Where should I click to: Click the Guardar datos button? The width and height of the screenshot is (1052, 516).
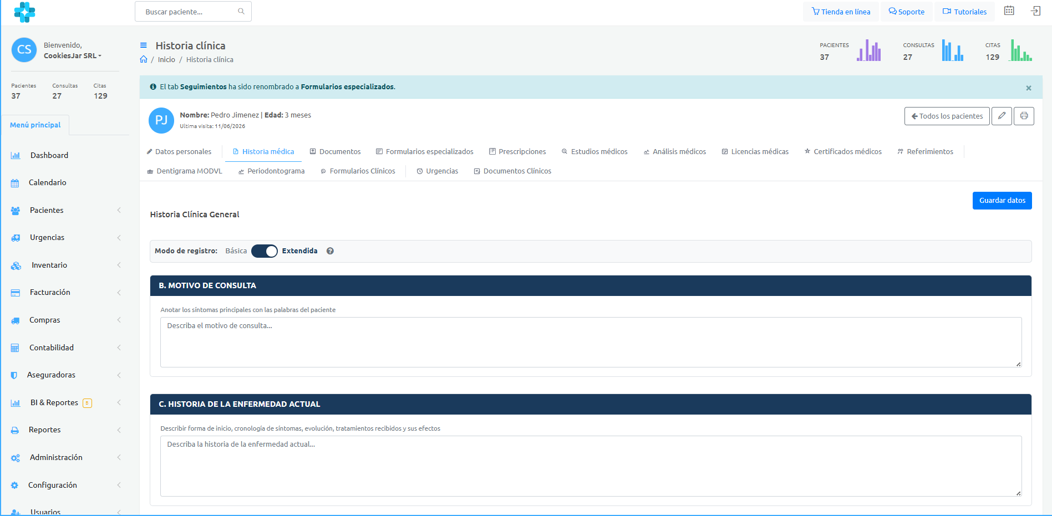[1002, 201]
